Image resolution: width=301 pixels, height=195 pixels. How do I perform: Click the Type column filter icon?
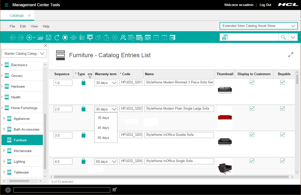(x=90, y=76)
